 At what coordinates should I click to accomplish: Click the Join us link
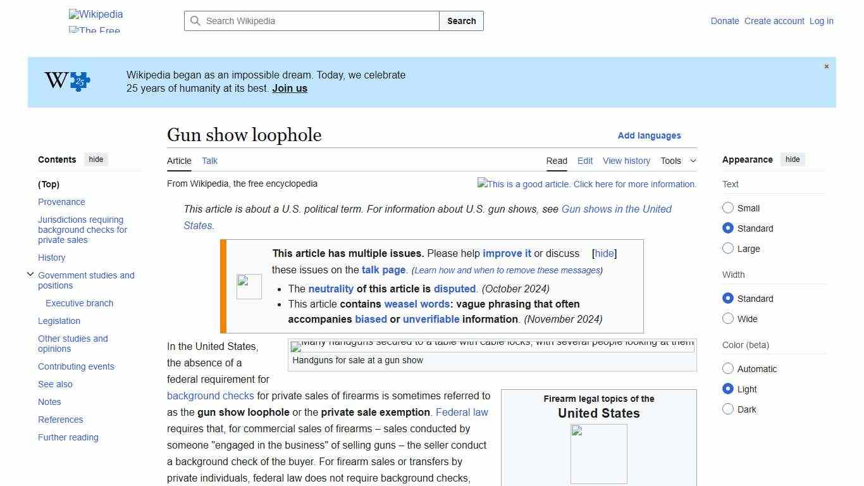[x=289, y=88]
